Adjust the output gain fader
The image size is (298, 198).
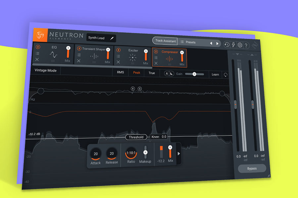(253, 105)
